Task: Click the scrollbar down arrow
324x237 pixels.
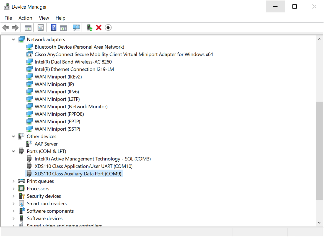Action: point(319,223)
